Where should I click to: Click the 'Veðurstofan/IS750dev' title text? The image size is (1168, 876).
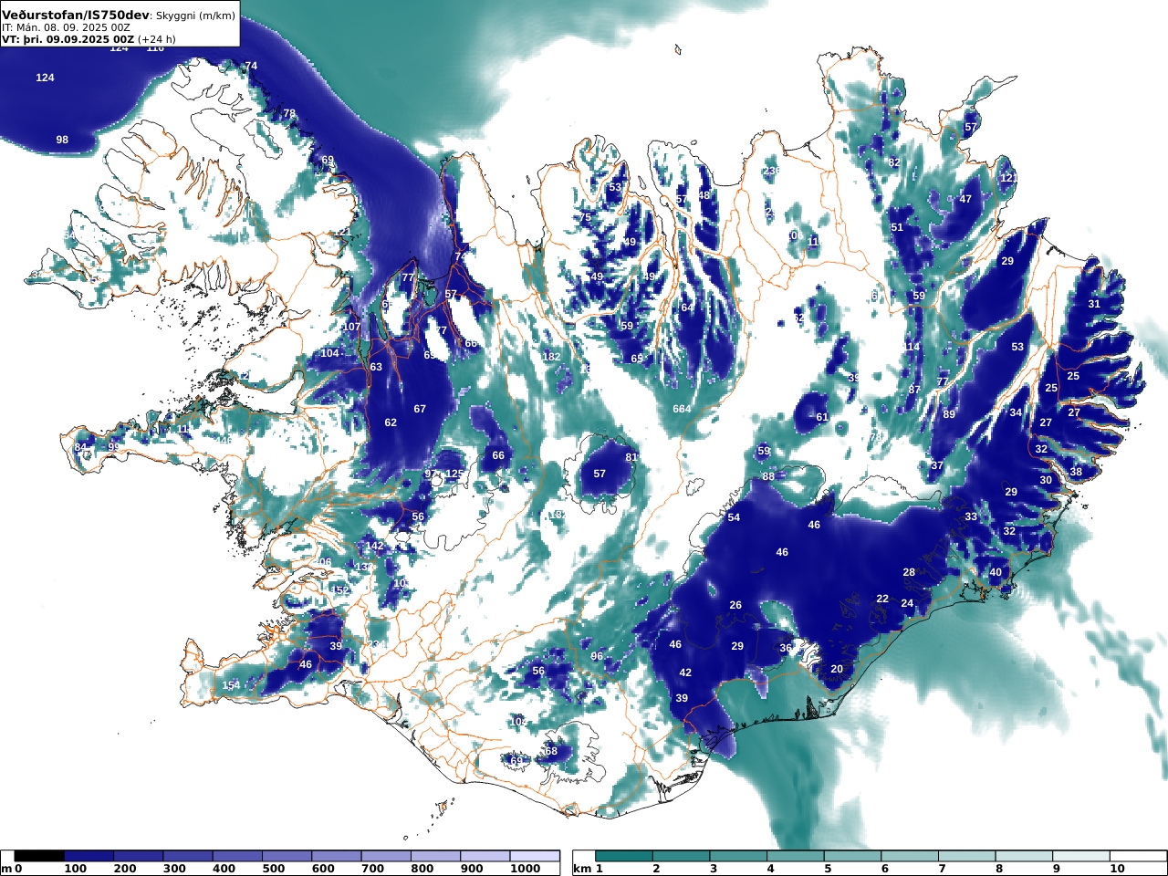click(76, 16)
